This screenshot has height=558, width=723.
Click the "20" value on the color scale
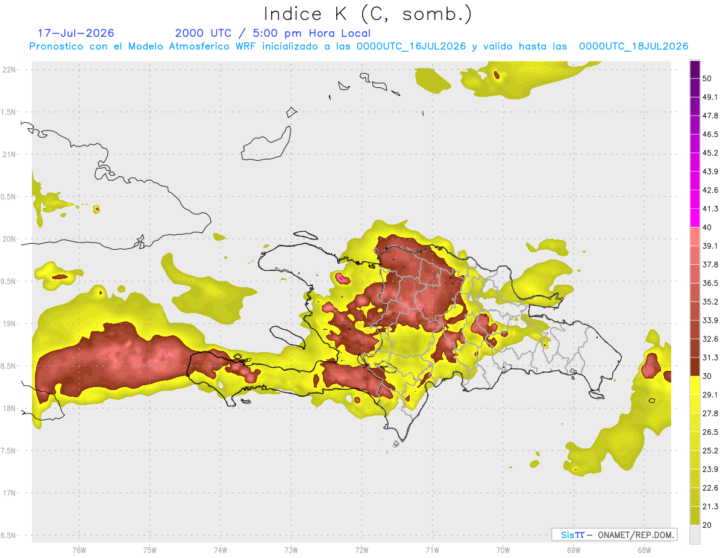point(707,525)
